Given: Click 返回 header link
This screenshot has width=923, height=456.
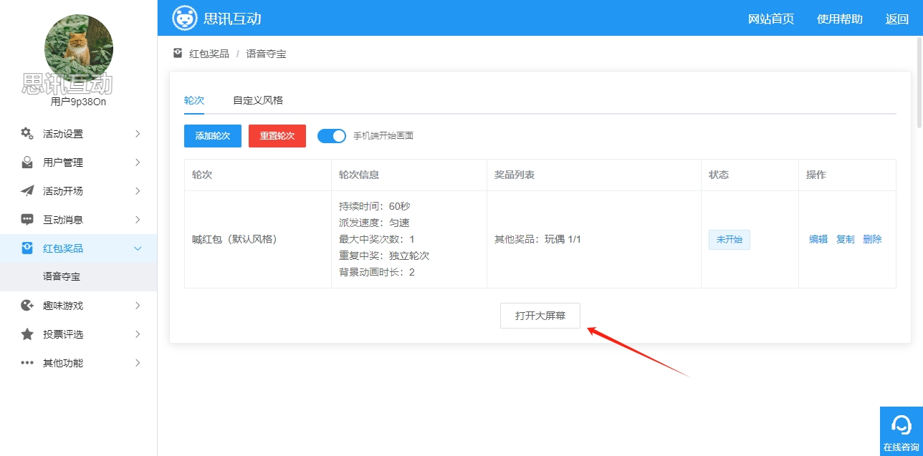Looking at the screenshot, I should pyautogui.click(x=897, y=19).
